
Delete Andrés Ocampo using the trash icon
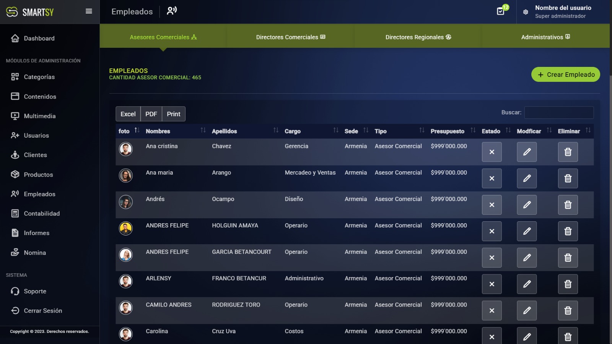(568, 205)
